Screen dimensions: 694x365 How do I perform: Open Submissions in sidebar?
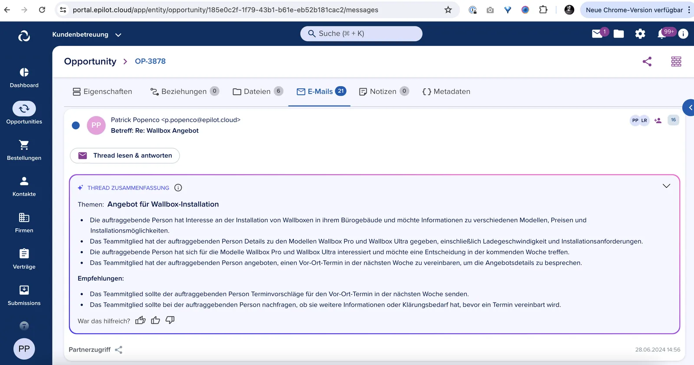click(24, 295)
